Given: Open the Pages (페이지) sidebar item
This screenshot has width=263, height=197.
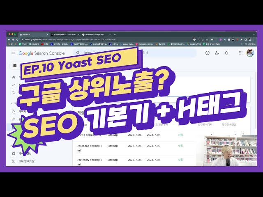Looking at the screenshot, I should point(22,111).
